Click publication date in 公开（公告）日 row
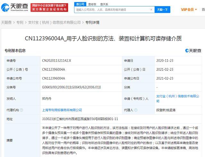 [x=165, y=69]
